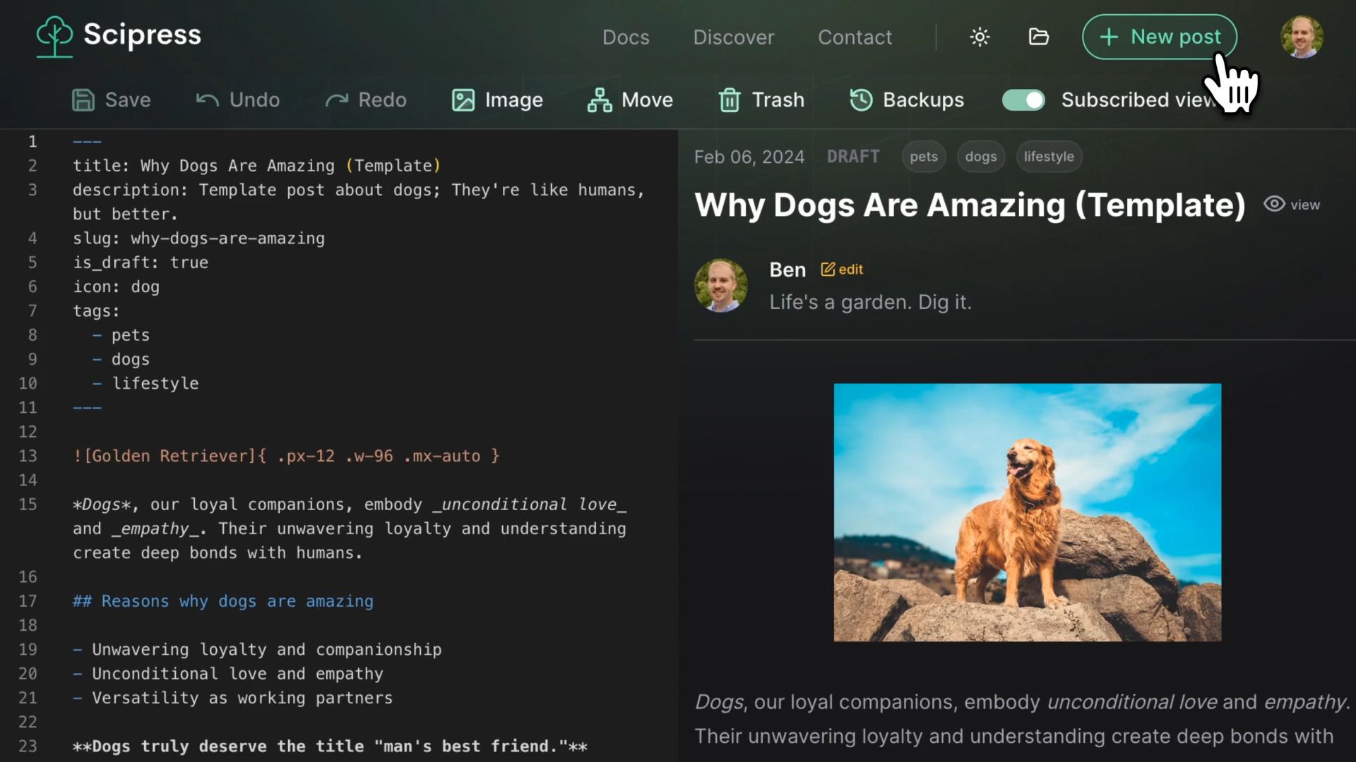Move the post to Trash
1356x762 pixels.
pyautogui.click(x=761, y=99)
